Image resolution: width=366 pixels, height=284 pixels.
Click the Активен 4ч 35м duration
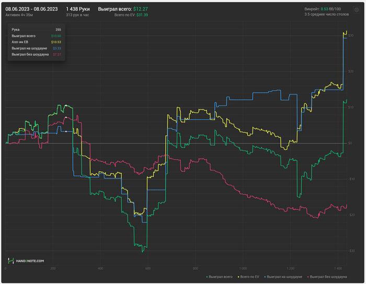point(18,15)
